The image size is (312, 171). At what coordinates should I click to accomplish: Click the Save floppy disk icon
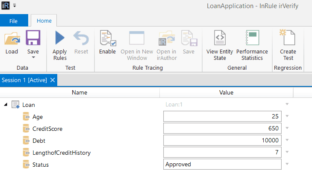pos(33,38)
